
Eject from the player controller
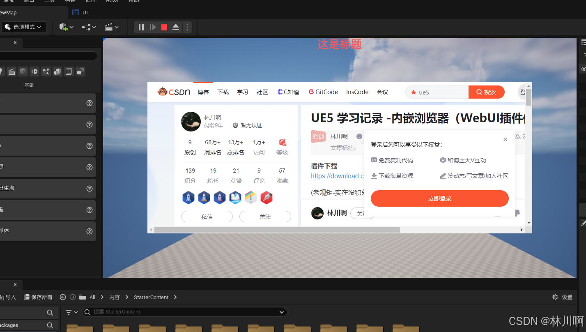(x=176, y=27)
